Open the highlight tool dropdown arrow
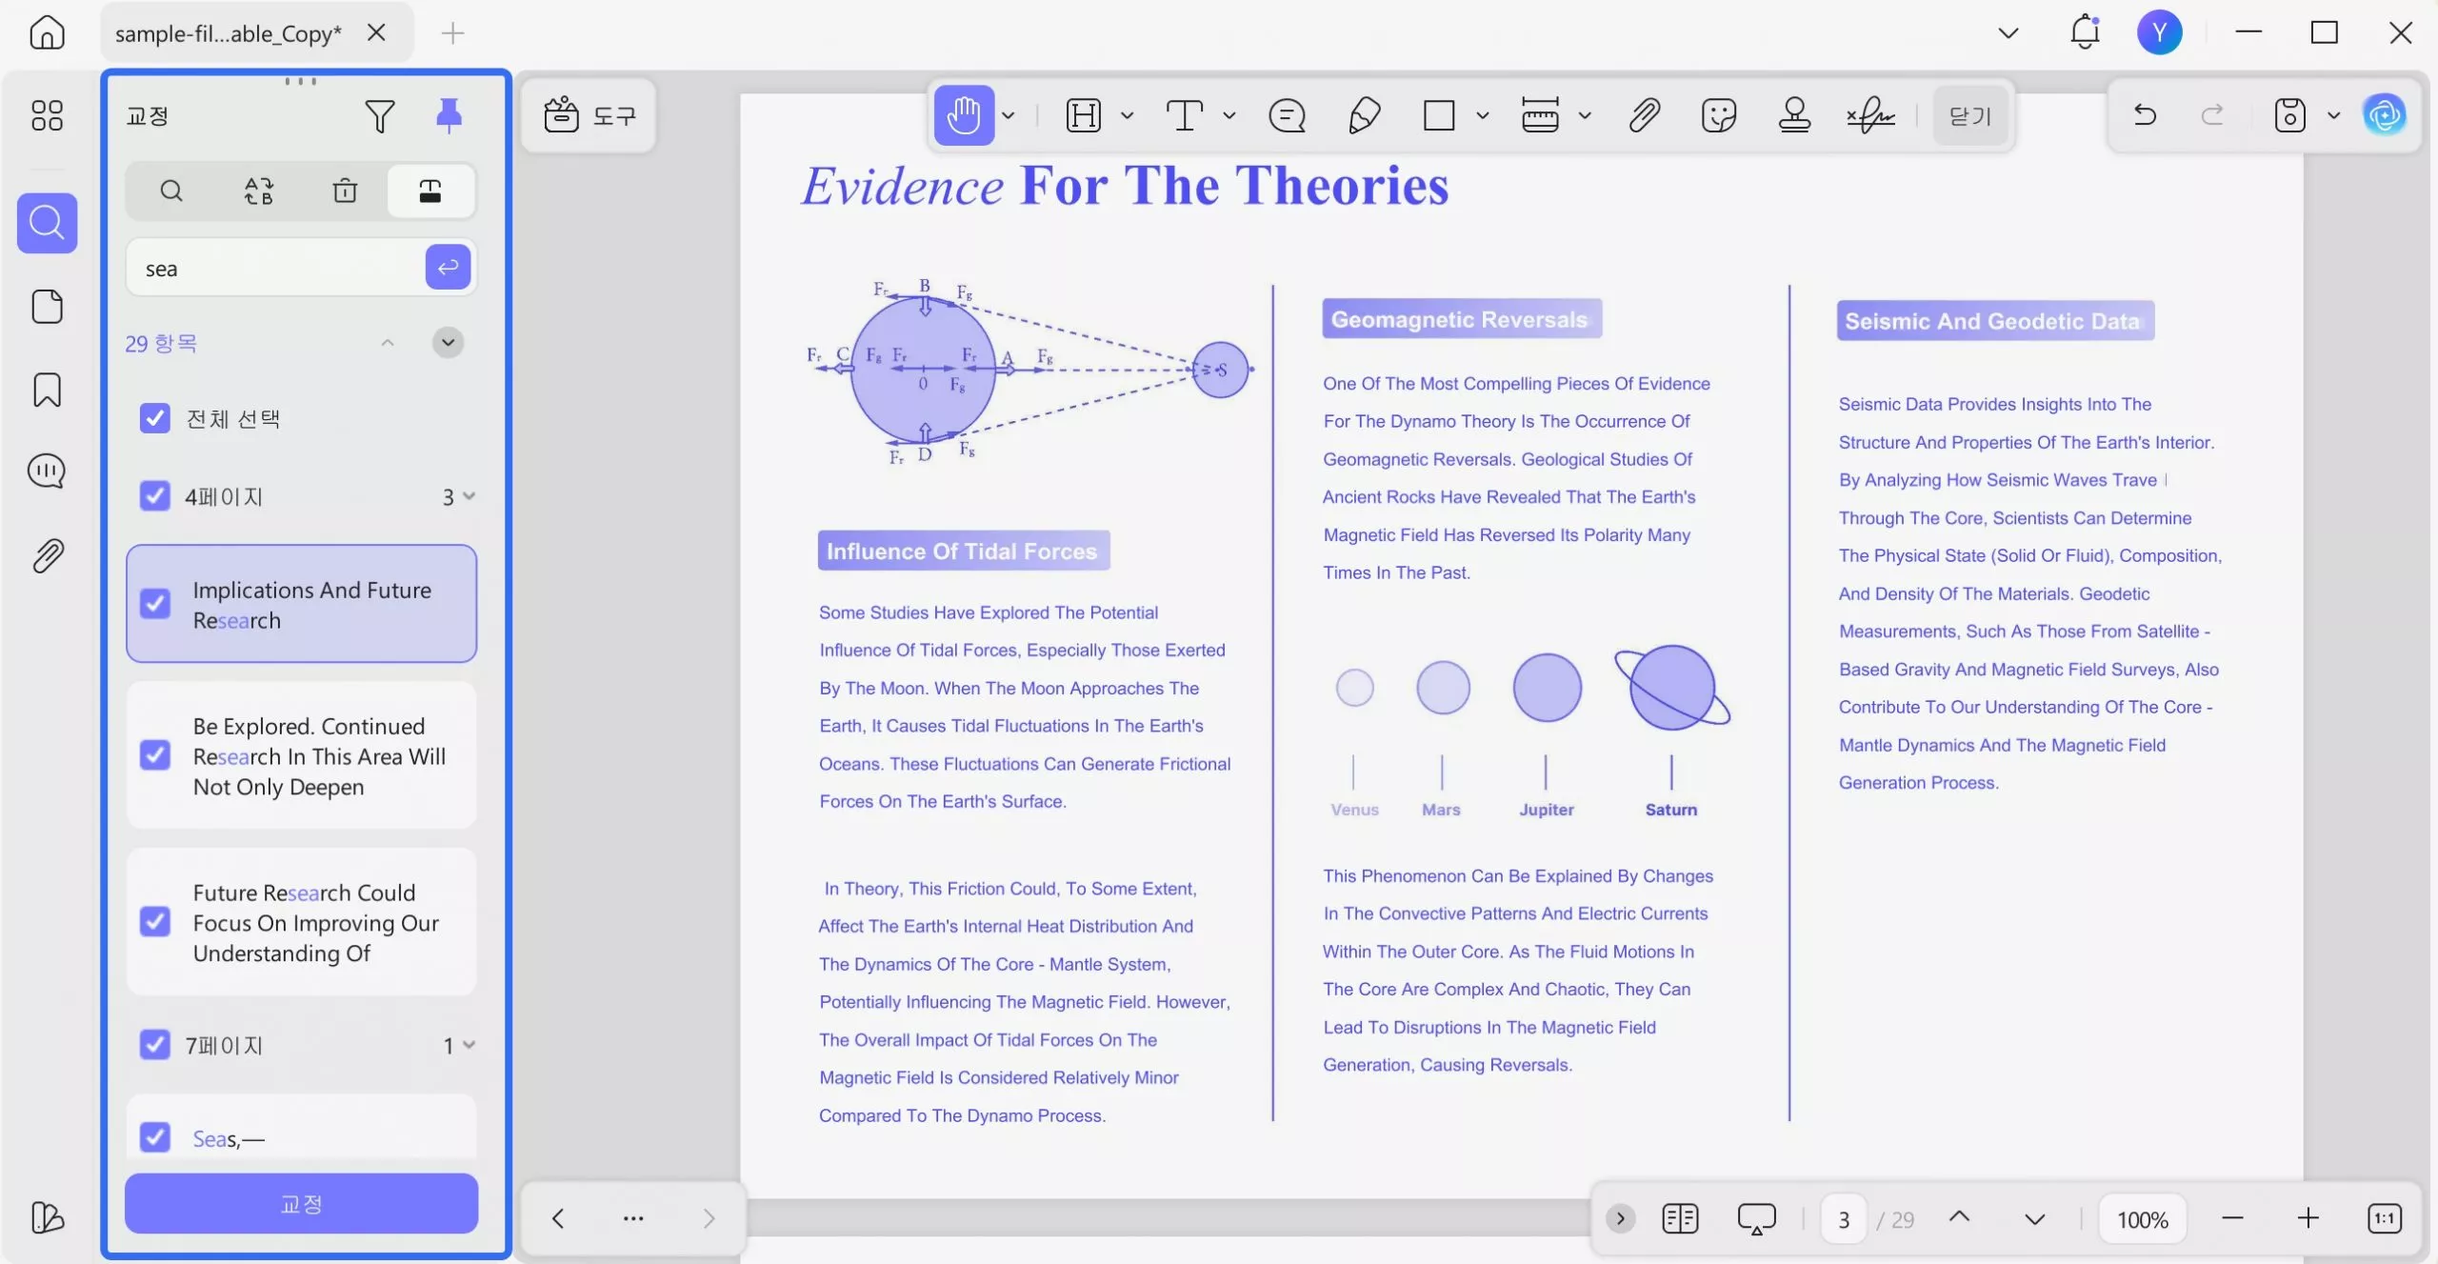This screenshot has width=2438, height=1264. pos(1128,116)
